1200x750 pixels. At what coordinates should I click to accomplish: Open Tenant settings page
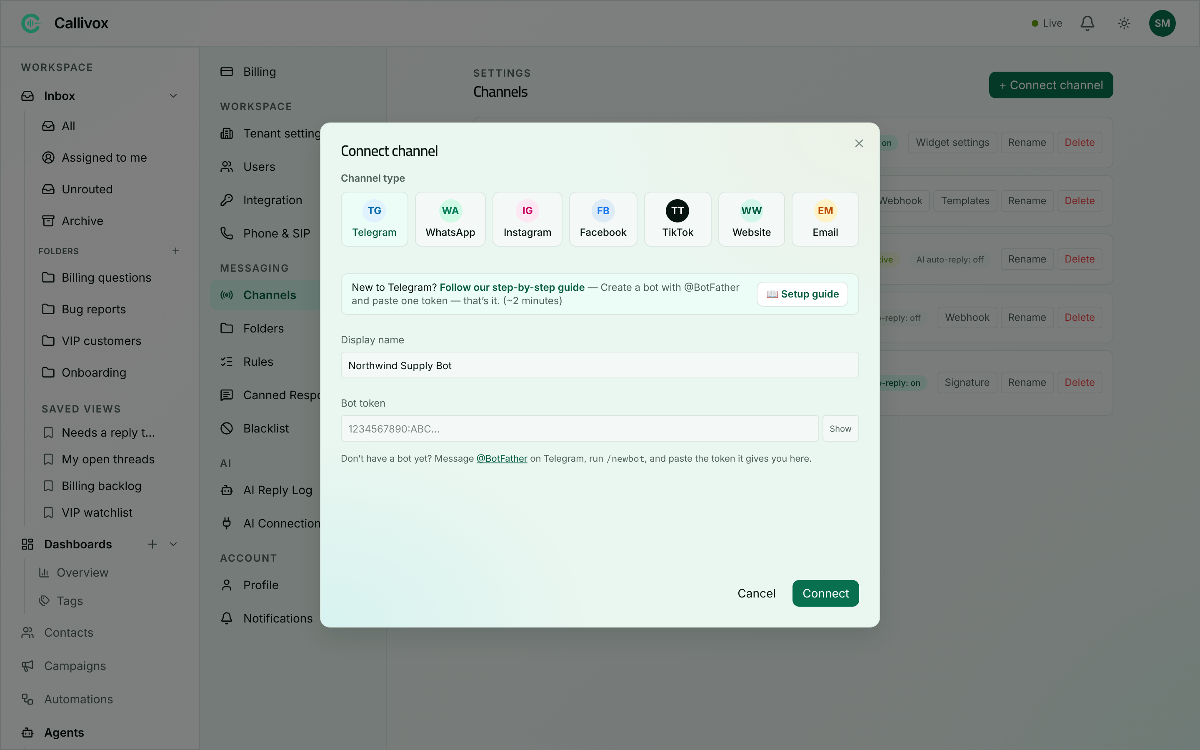tap(270, 133)
